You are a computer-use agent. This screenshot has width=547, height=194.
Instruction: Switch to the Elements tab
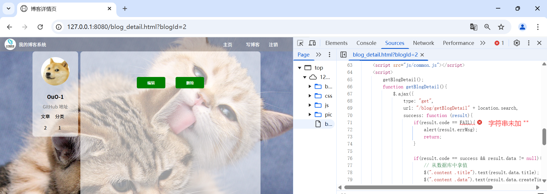[x=336, y=43]
